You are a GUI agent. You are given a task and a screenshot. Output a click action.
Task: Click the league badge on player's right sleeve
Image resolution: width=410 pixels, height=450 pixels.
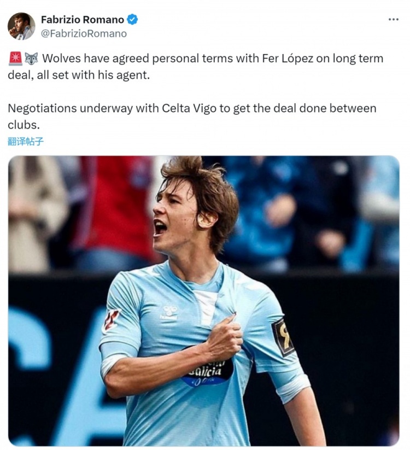[112, 320]
